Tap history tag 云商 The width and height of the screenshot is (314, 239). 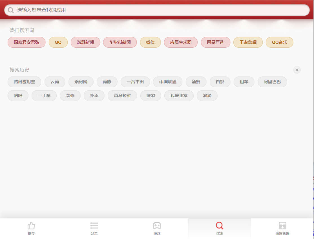coord(55,82)
